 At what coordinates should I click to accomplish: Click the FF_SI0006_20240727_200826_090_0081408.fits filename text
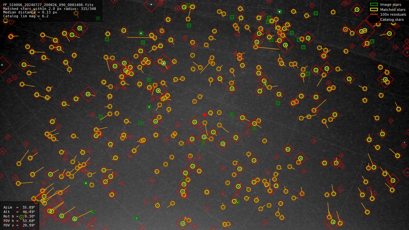48,5
